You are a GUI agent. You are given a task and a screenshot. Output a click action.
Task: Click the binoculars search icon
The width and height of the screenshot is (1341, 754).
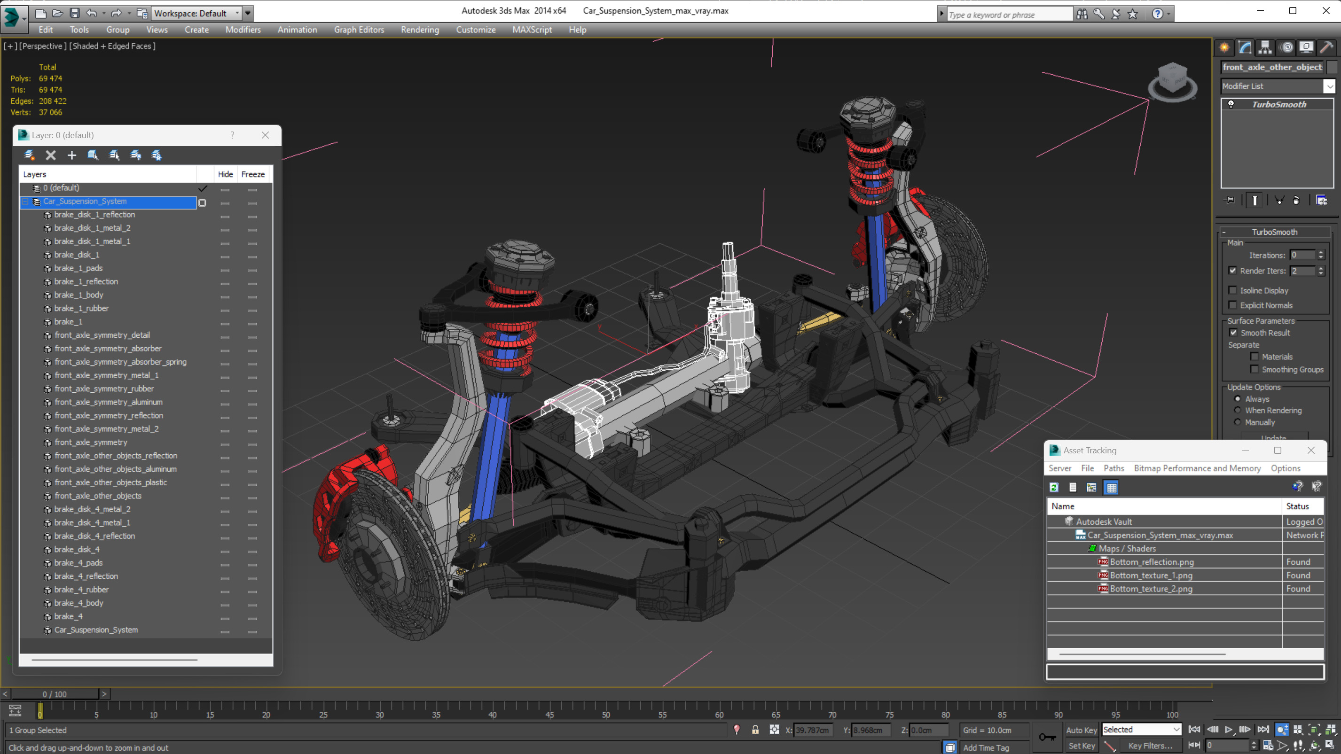coord(1082,14)
